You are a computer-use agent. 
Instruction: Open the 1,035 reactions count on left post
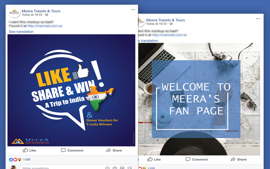(x=27, y=160)
